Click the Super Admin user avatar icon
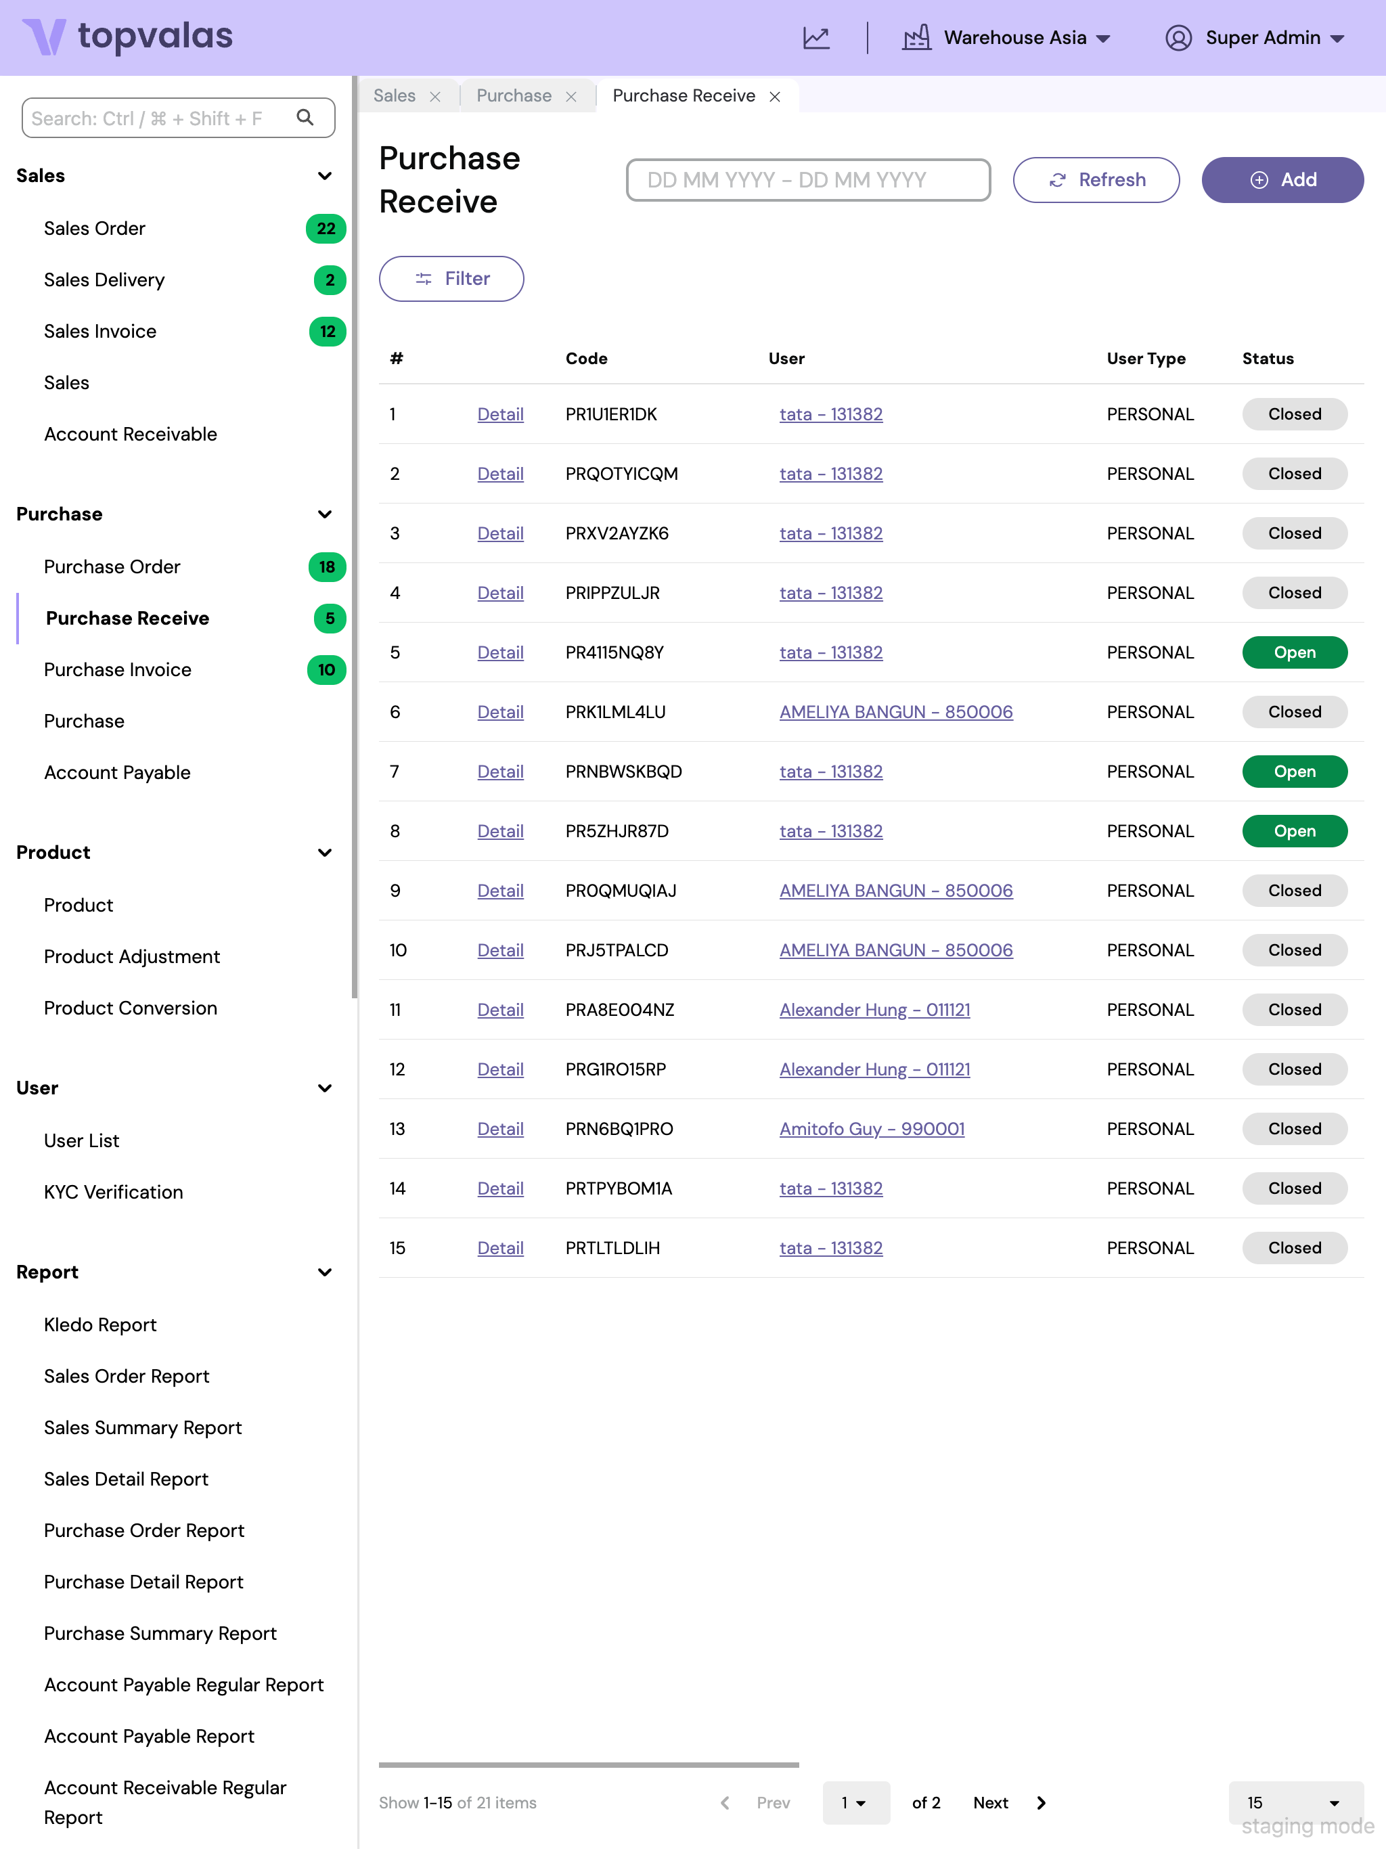This screenshot has width=1386, height=1849. [x=1178, y=38]
